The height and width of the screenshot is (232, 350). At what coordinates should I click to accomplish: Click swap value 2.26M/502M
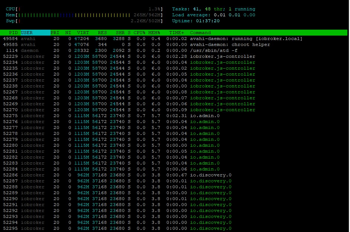pyautogui.click(x=146, y=21)
